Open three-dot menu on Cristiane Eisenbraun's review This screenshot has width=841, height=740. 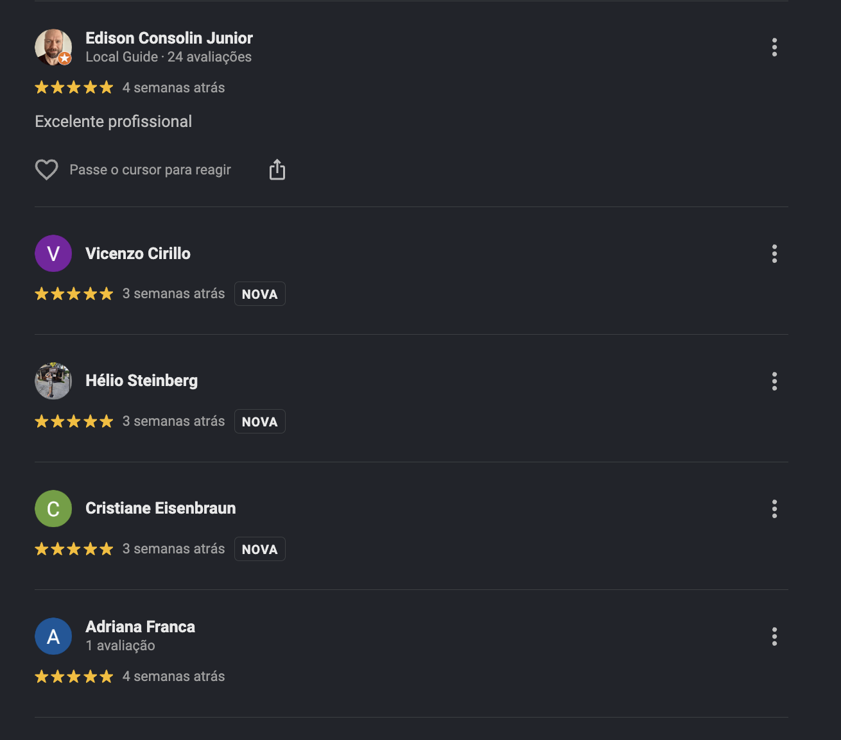point(774,509)
